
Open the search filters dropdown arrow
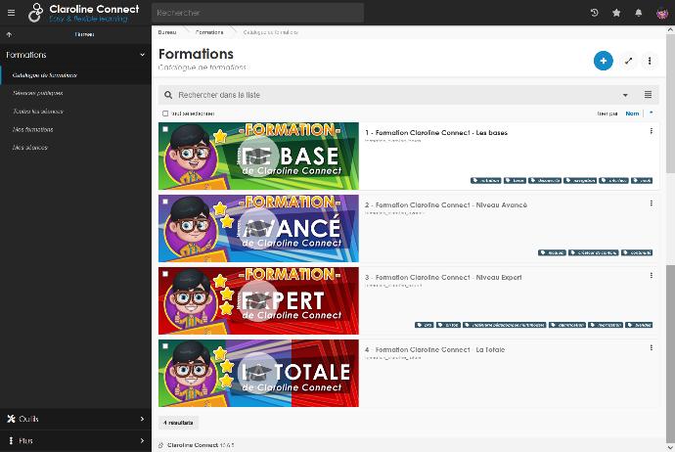coord(625,95)
